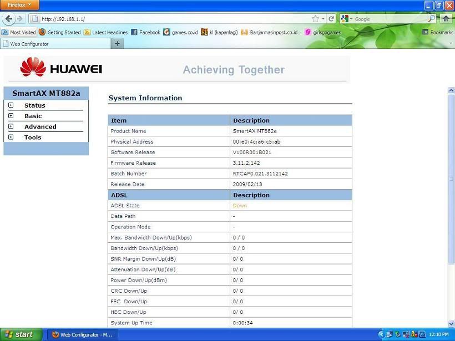Open the Tools menu item

(33, 138)
